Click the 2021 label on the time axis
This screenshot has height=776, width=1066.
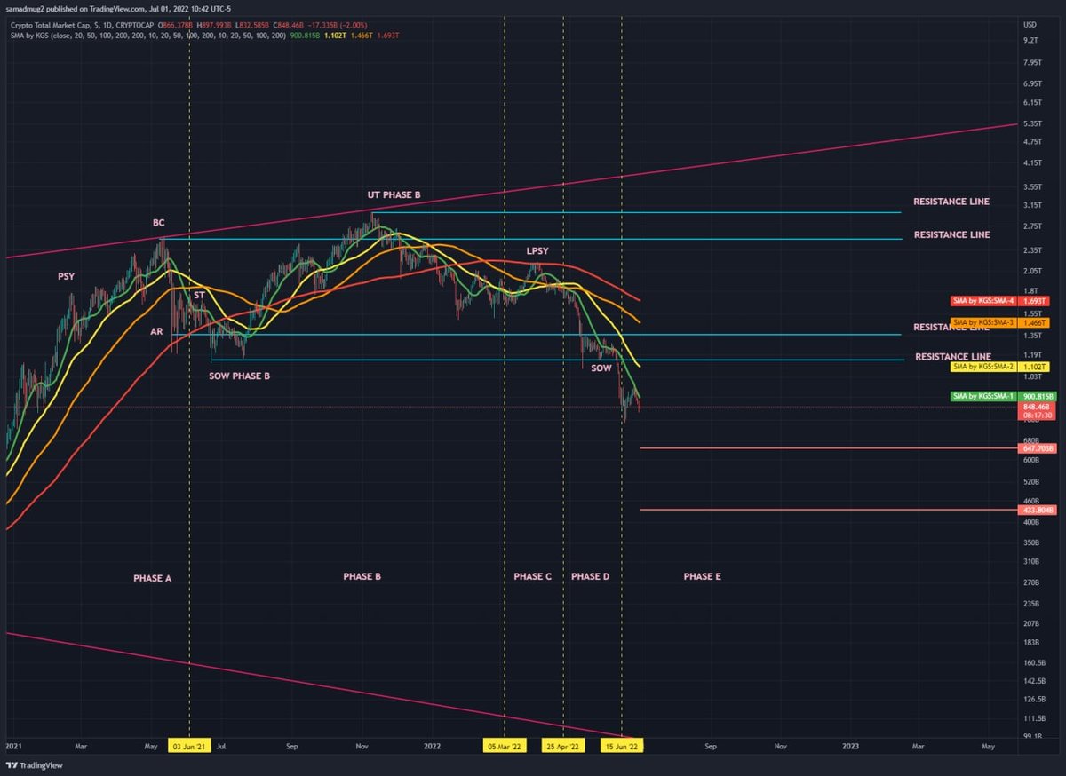pos(14,748)
